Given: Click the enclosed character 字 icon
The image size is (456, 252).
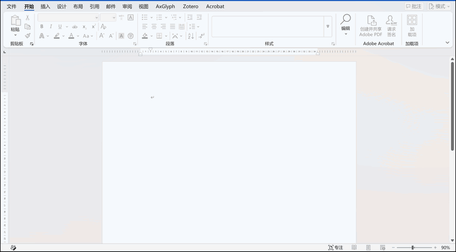Looking at the screenshot, I should 131,36.
